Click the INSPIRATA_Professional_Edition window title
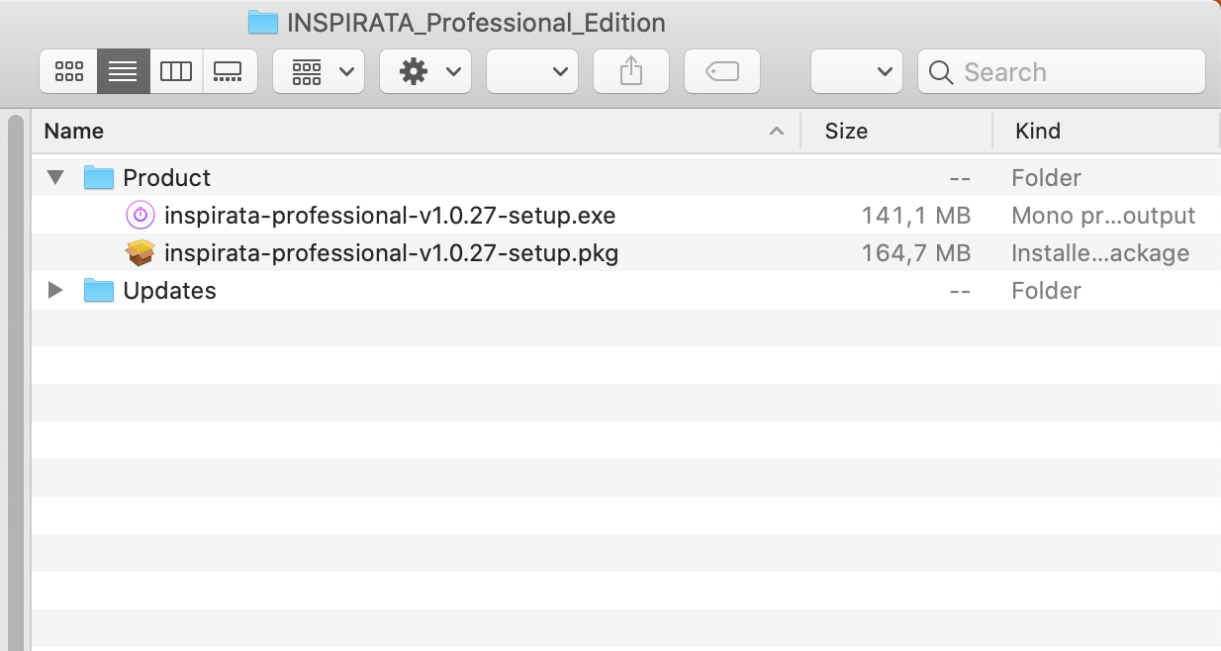This screenshot has width=1221, height=651. point(476,23)
